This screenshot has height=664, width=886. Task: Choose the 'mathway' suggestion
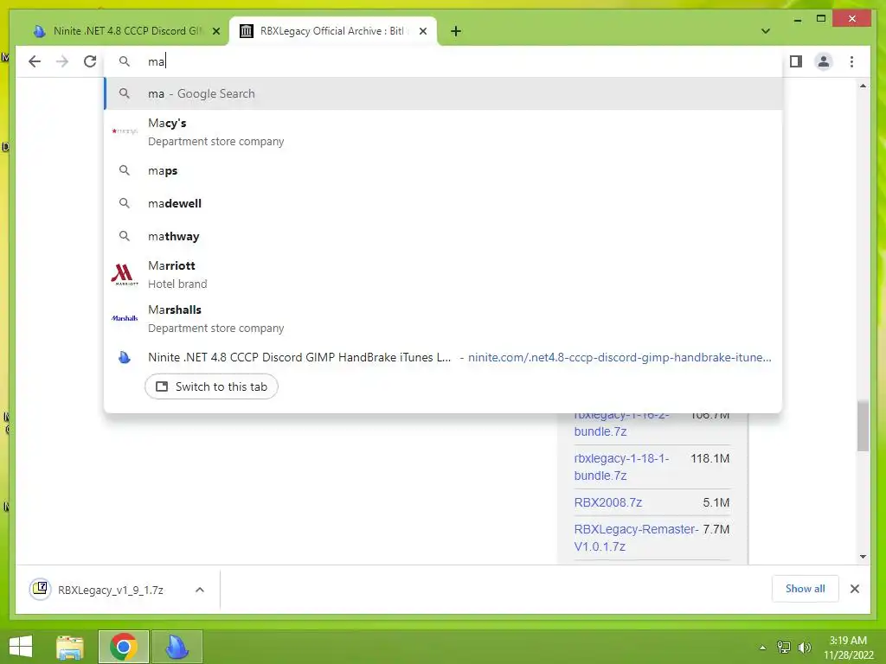tap(444, 236)
